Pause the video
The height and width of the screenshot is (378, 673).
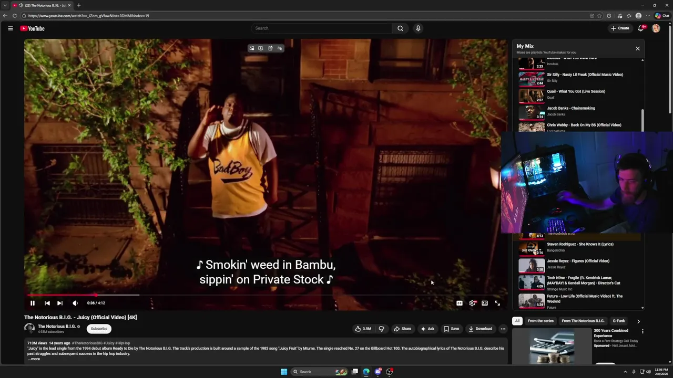32,303
